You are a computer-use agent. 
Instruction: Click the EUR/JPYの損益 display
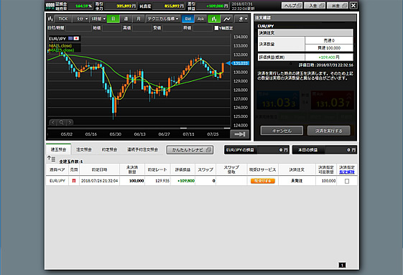256,150
